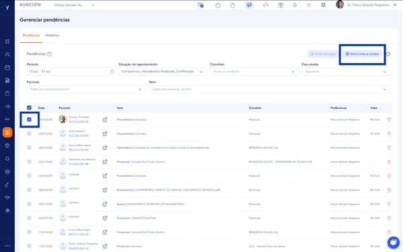Open the eye icon in left sidebar
Viewport: 403px width, 252px height.
pyautogui.click(x=7, y=210)
